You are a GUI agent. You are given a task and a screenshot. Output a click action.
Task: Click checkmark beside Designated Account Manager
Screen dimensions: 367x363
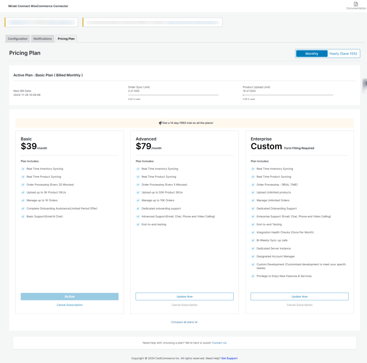253,256
